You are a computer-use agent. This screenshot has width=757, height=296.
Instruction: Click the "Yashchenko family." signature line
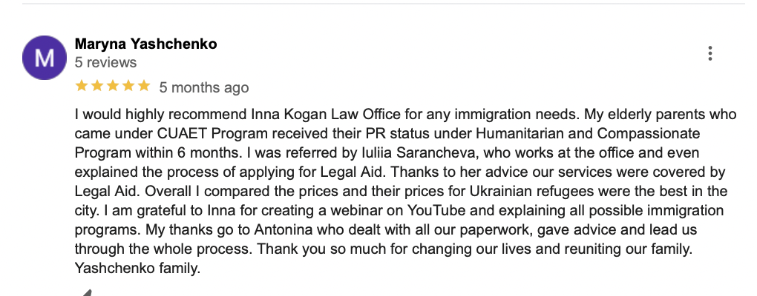[x=138, y=269]
